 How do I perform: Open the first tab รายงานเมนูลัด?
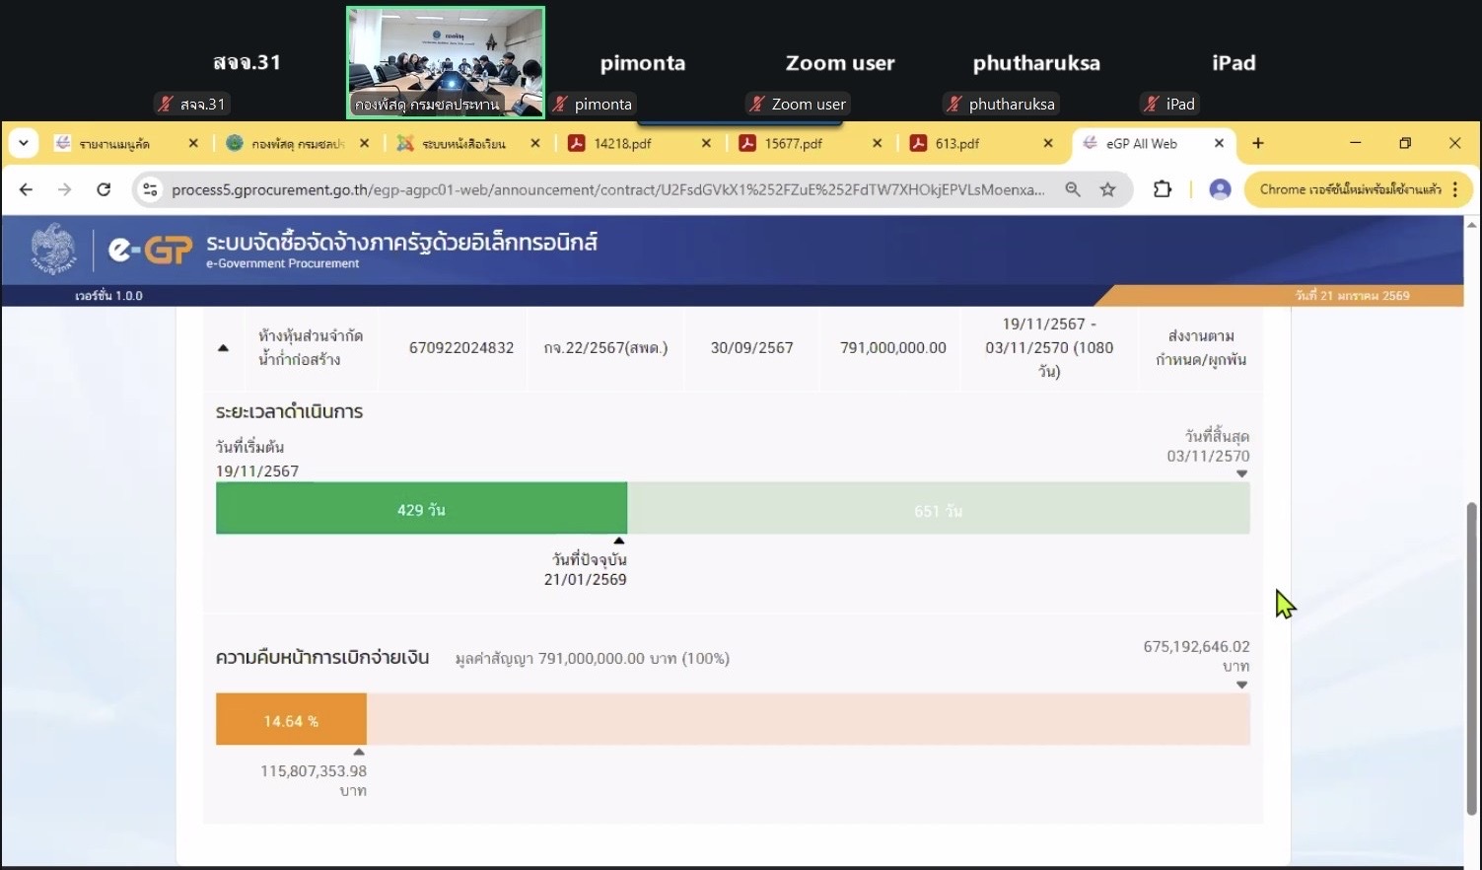coord(126,143)
